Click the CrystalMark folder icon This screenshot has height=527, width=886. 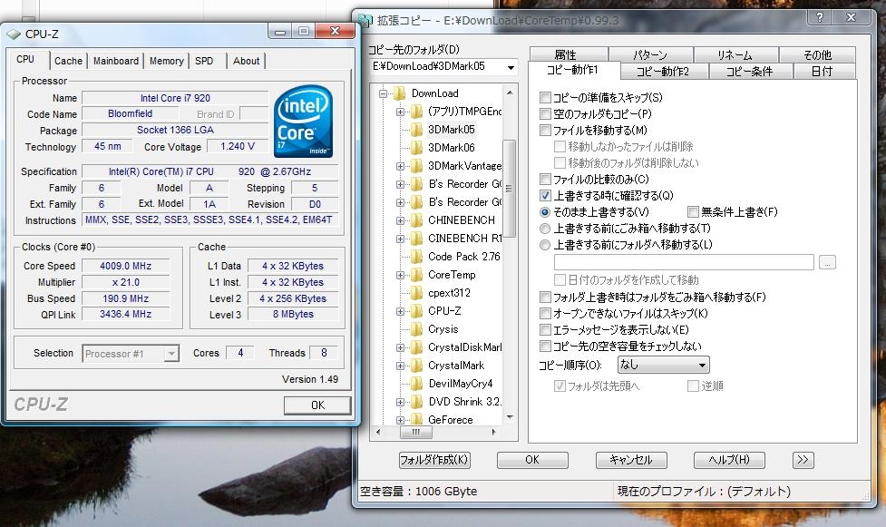coord(416,366)
